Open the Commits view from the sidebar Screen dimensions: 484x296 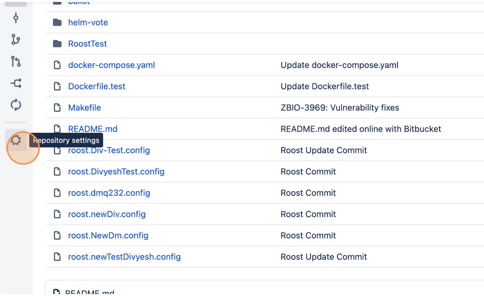[x=16, y=18]
